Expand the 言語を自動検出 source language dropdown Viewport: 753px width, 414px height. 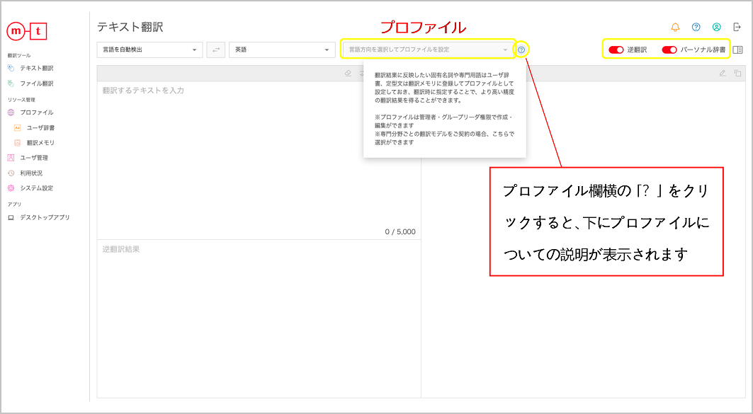point(149,50)
